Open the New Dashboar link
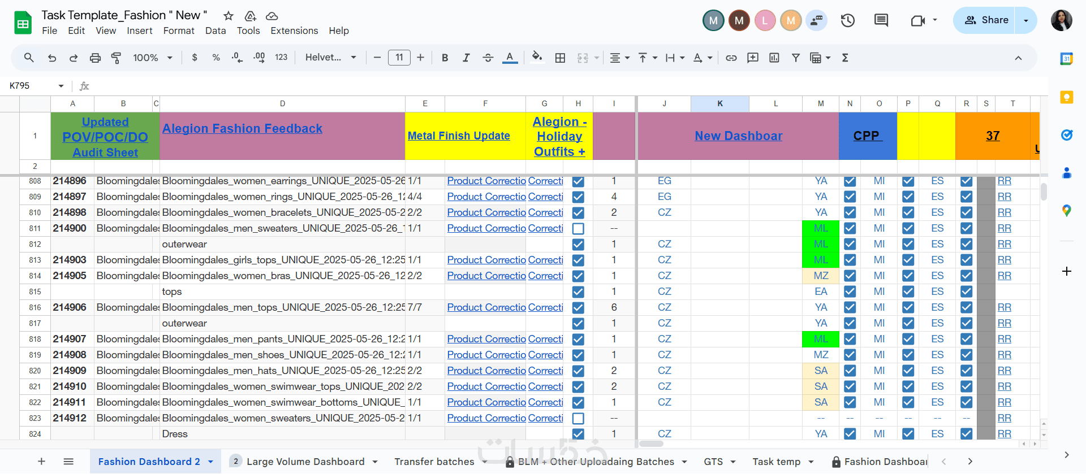Image resolution: width=1086 pixels, height=474 pixels. pyautogui.click(x=738, y=136)
